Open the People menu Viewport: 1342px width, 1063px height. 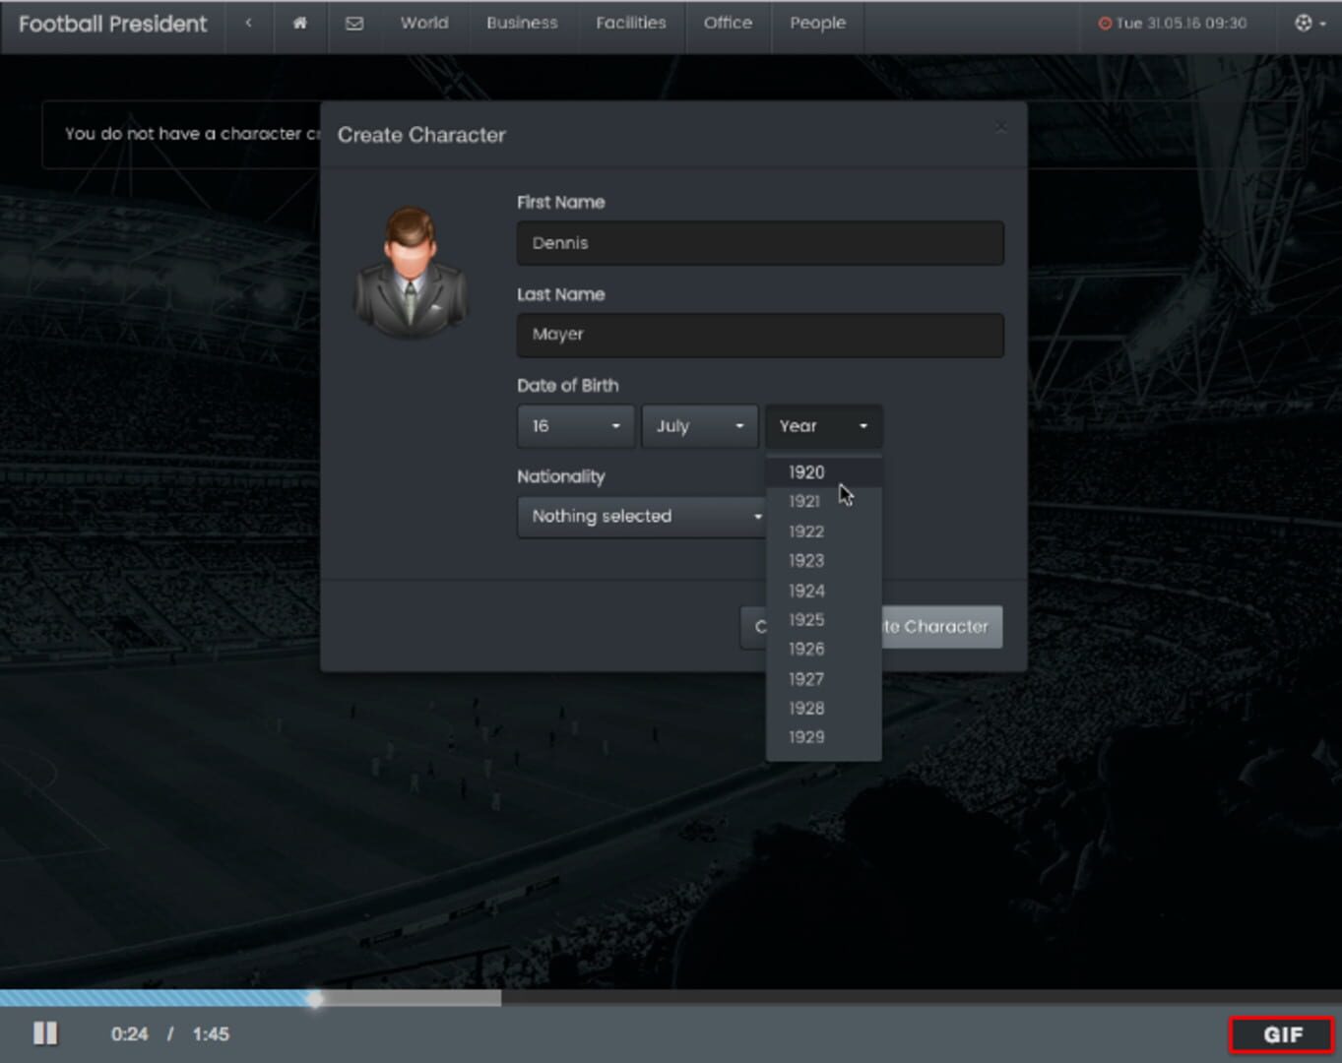[x=817, y=23]
